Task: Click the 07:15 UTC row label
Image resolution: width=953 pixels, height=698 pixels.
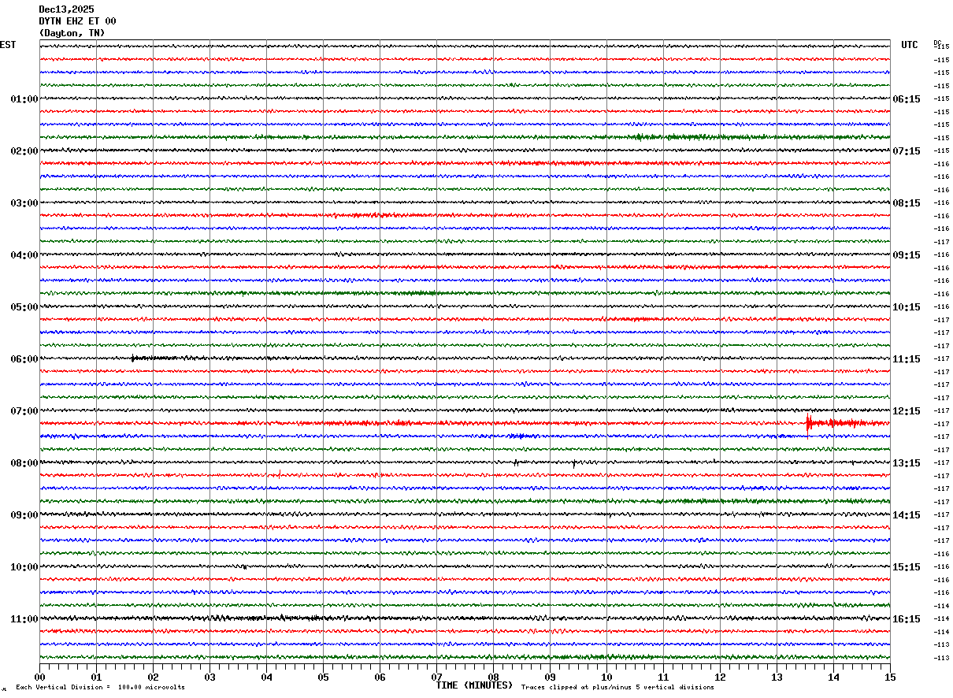Action: 907,151
